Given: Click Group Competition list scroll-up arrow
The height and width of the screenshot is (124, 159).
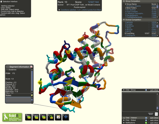Looking at the screenshot, I should coord(157,4).
